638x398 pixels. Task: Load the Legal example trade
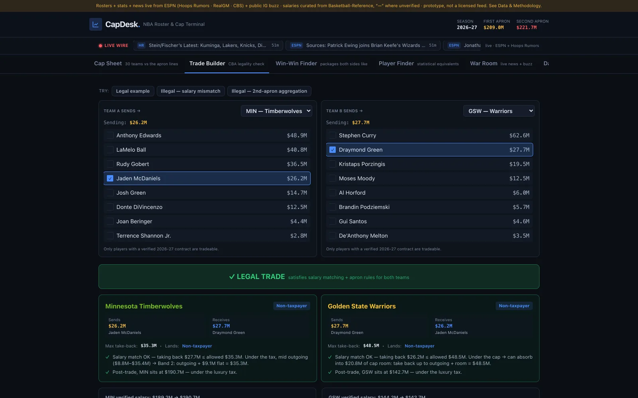click(x=133, y=91)
